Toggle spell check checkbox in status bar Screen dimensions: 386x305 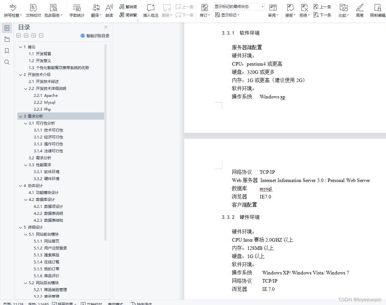(x=54, y=304)
